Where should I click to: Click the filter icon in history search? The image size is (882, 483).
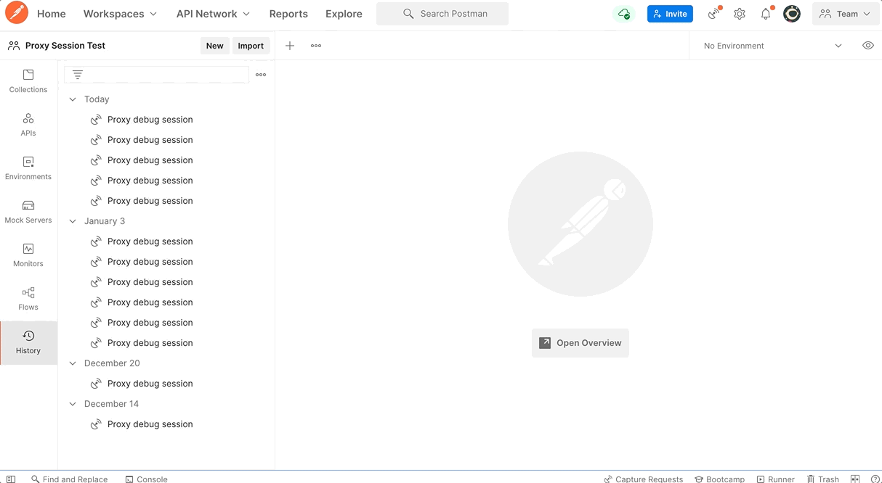pos(78,75)
